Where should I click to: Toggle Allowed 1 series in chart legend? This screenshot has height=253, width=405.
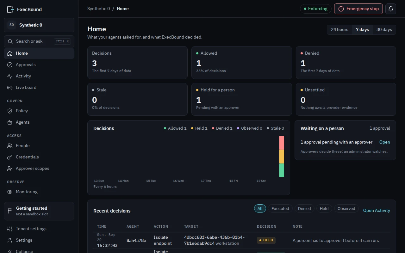[x=175, y=128]
